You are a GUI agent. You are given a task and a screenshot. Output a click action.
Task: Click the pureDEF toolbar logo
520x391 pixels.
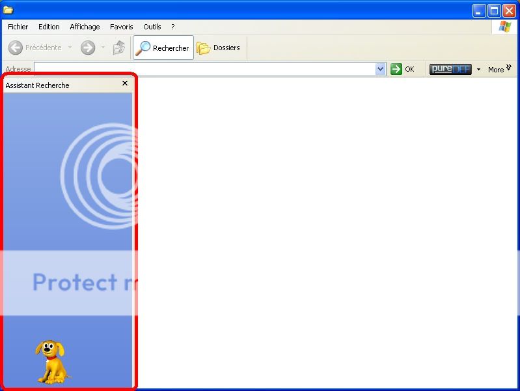(450, 69)
